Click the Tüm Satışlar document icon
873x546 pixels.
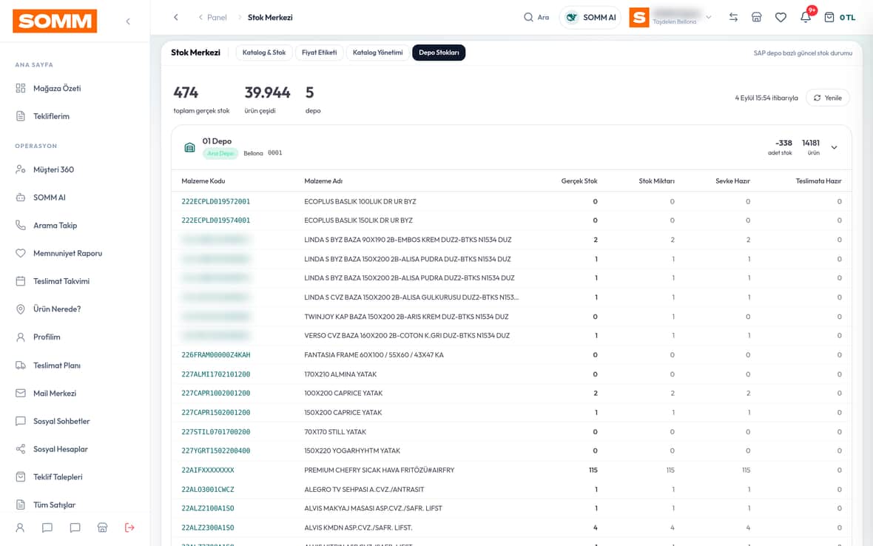point(21,505)
